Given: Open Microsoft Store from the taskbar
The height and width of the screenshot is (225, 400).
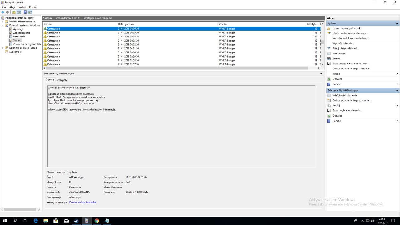Looking at the screenshot, I should point(56,221).
